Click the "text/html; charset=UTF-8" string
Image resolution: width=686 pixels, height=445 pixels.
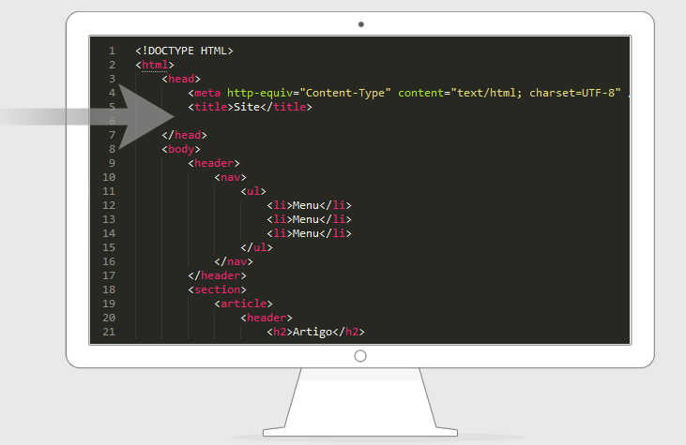(536, 93)
